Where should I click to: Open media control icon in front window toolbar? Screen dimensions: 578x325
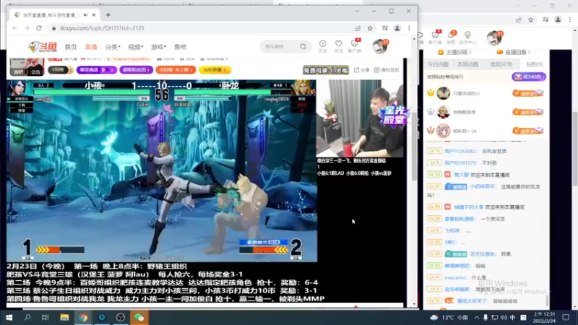[x=385, y=28]
